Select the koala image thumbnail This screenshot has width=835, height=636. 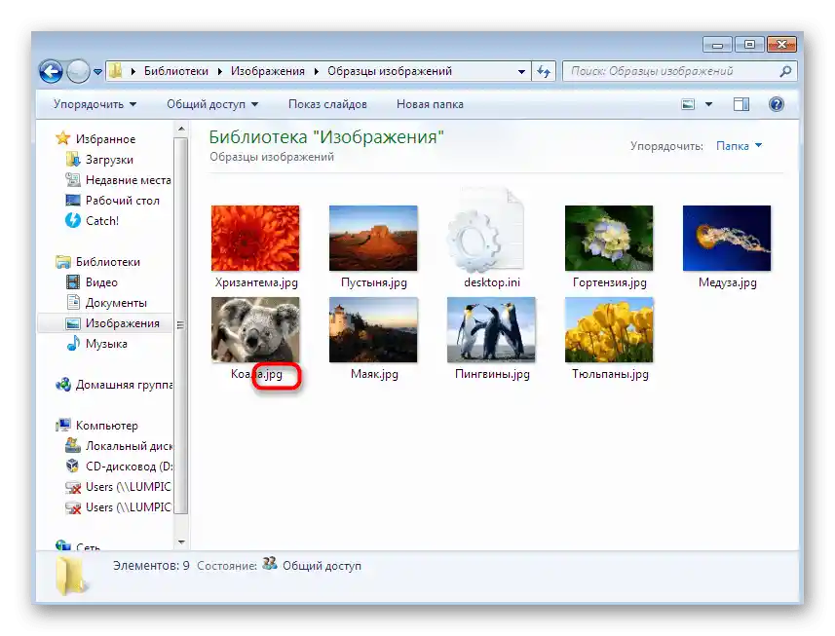pyautogui.click(x=255, y=330)
